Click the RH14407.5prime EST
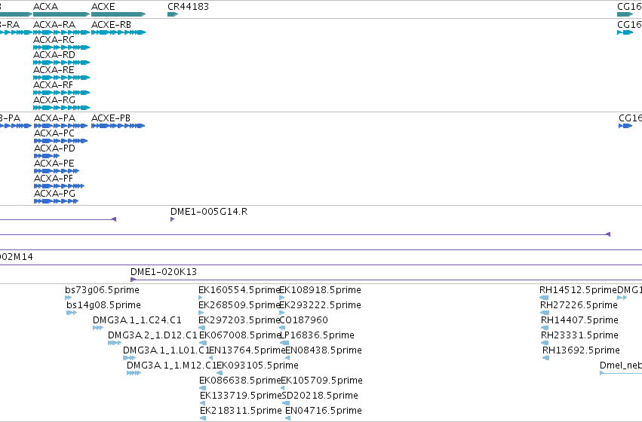 [x=545, y=328]
